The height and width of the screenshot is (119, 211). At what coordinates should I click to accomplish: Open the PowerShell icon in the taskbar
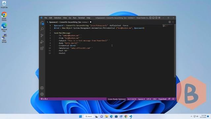pyautogui.click(x=121, y=116)
